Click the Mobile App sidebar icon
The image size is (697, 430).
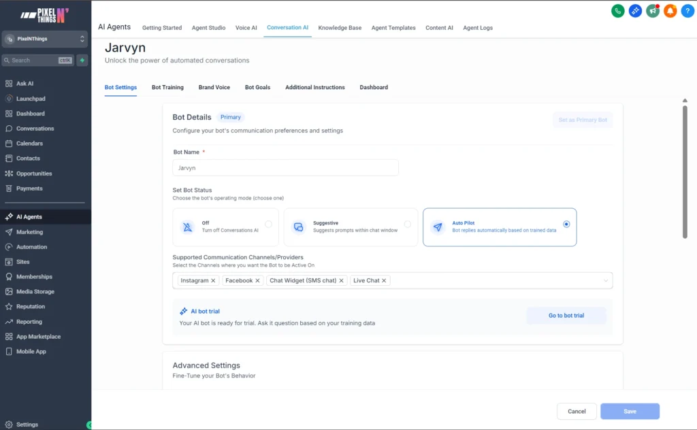[x=9, y=351]
